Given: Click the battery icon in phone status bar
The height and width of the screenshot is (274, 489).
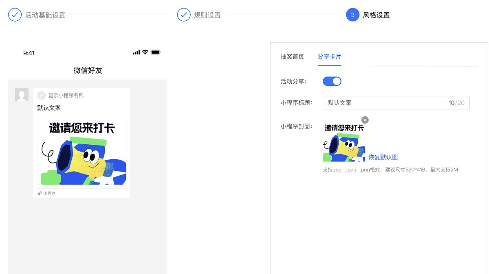Looking at the screenshot, I should coord(156,52).
